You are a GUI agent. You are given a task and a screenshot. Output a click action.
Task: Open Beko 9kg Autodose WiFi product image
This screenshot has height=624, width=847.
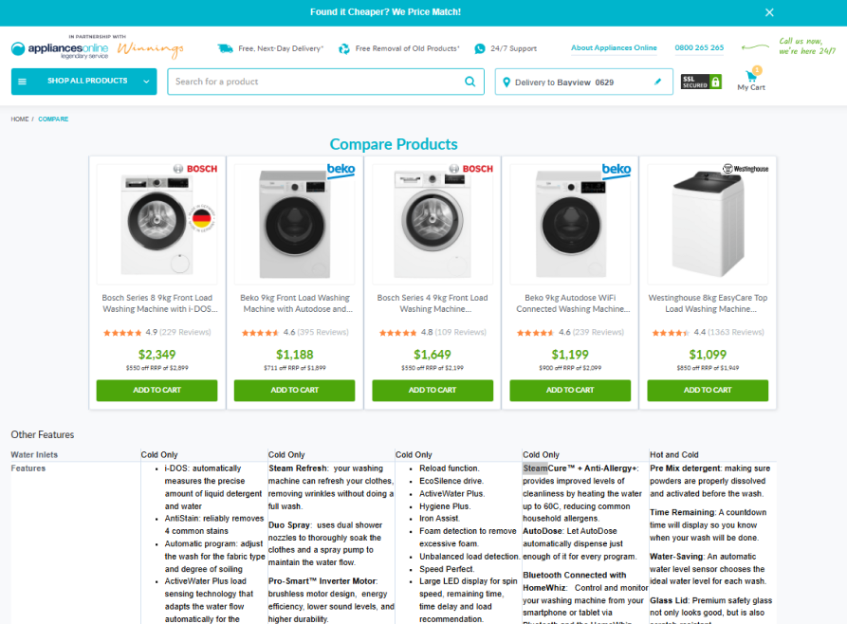(570, 224)
